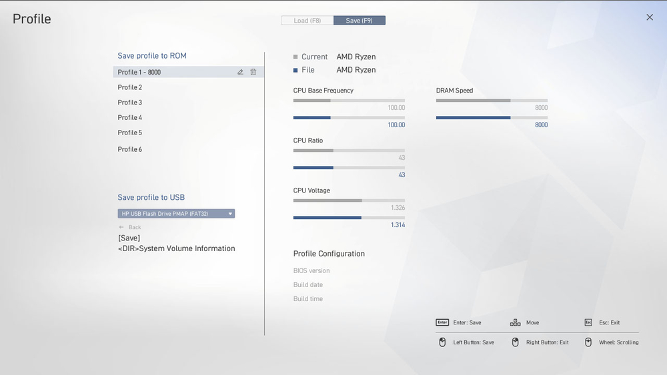Open the HP USB Flash Drive dropdown

[176, 214]
